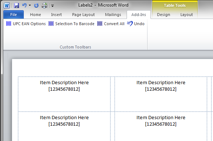The height and width of the screenshot is (141, 213).
Task: Open the Table Tools Design tab
Action: pos(164,15)
